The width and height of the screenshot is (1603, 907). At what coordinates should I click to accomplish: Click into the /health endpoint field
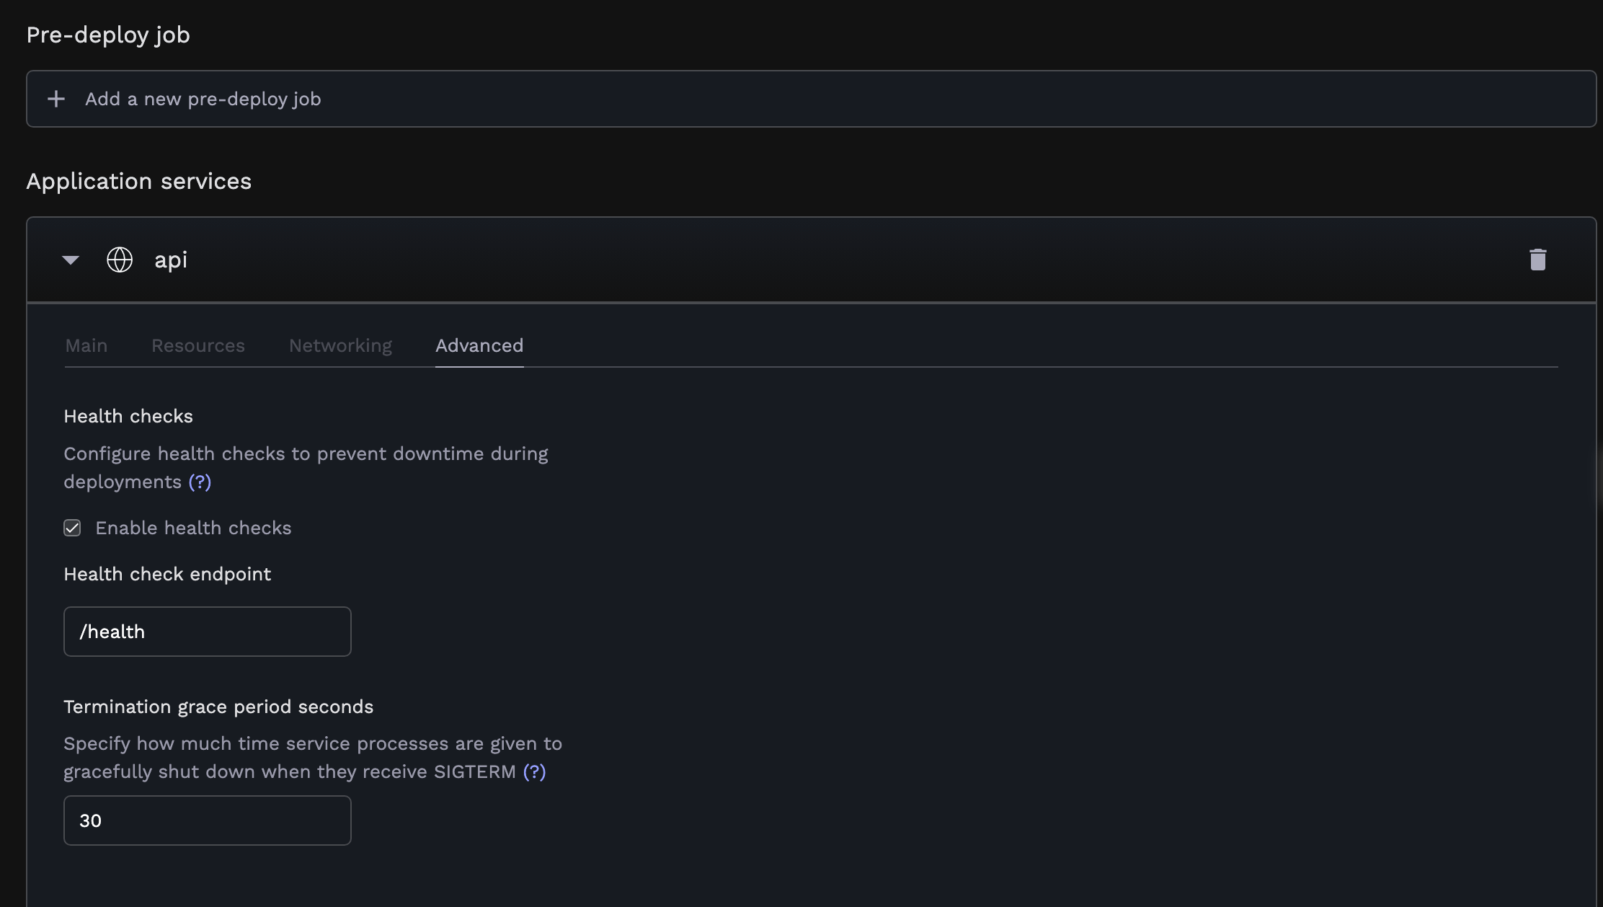click(x=207, y=631)
